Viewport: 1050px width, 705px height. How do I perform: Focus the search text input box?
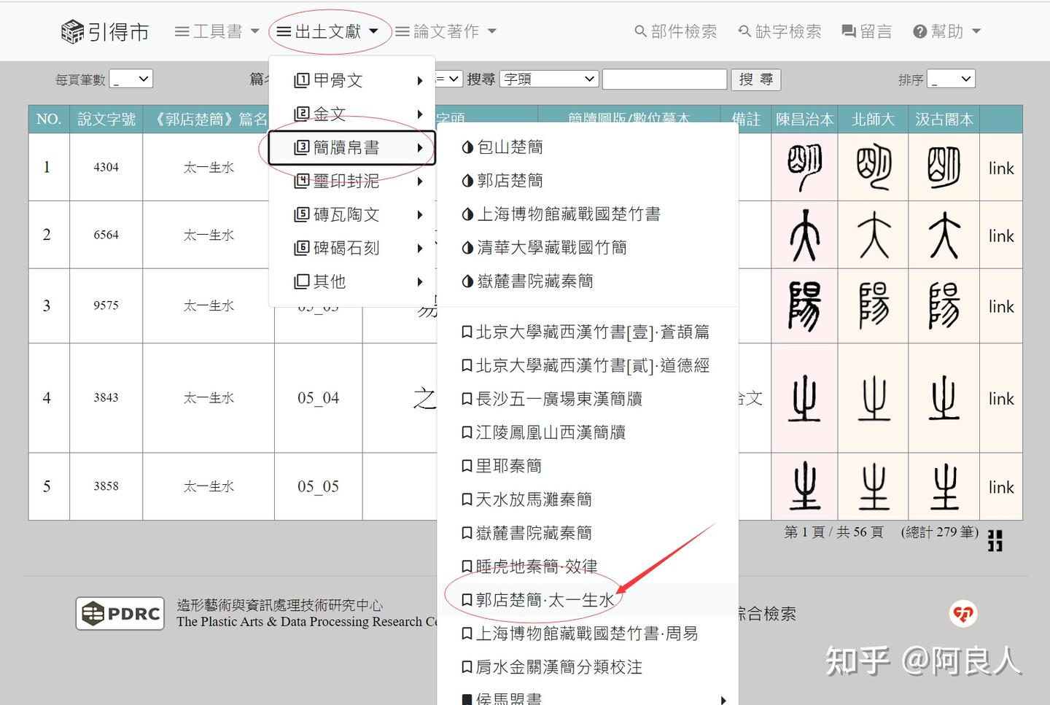click(664, 79)
